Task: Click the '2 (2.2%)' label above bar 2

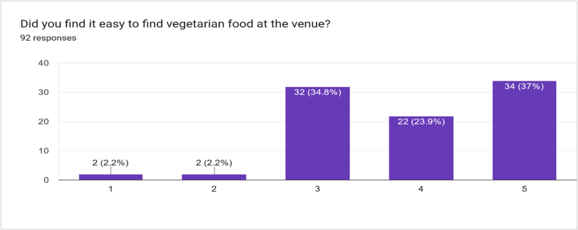Action: tap(214, 163)
